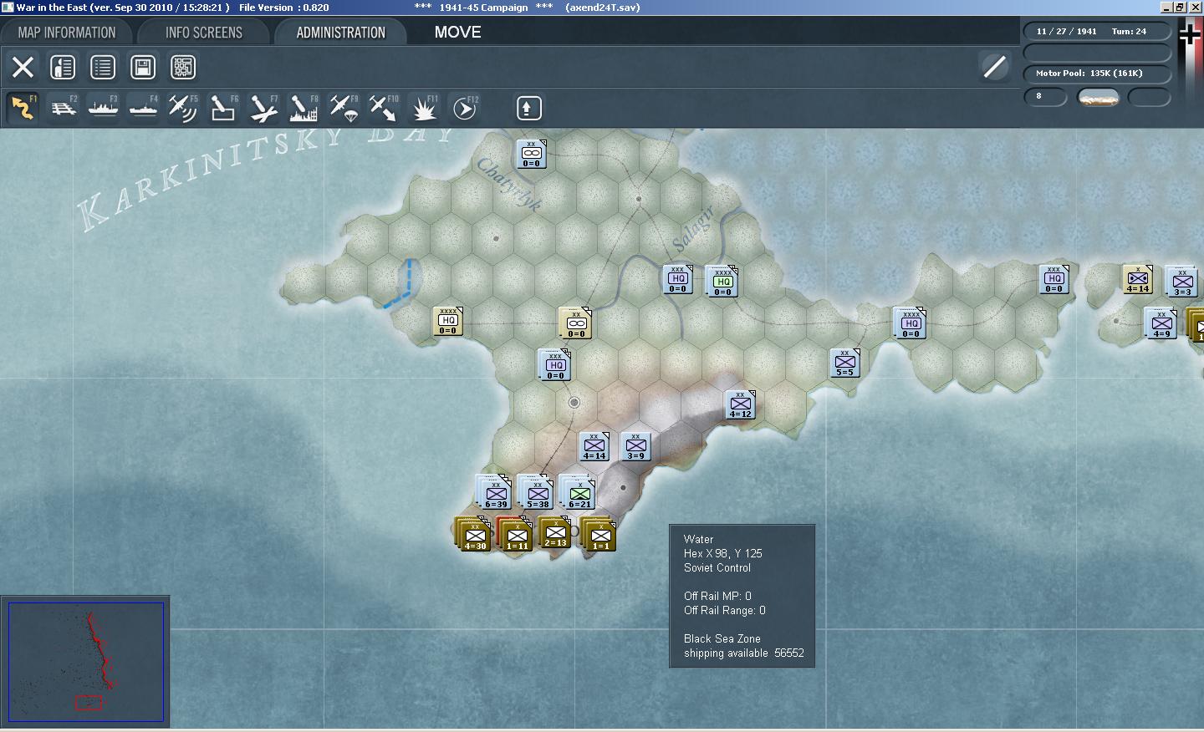Select the tan X 4=14 cavalry unit
Viewport: 1204px width, 732px height.
(x=1138, y=280)
